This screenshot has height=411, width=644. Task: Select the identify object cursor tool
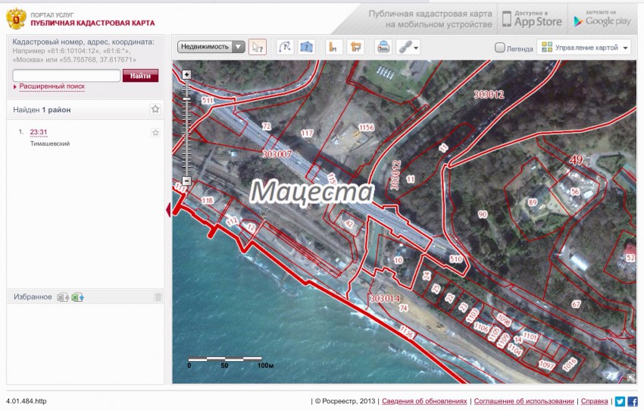click(258, 47)
